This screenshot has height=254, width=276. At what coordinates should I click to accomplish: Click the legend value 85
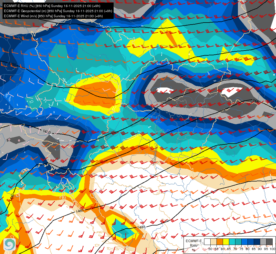point(254,249)
